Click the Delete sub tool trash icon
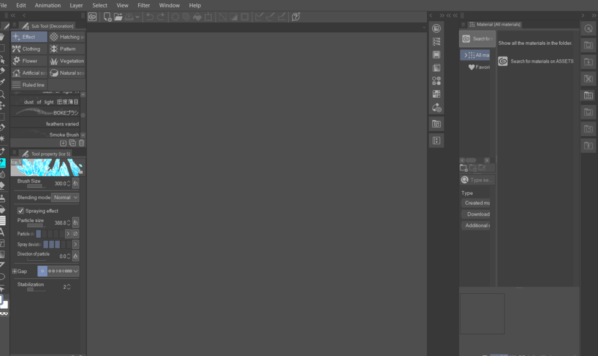This screenshot has height=356, width=598. [x=82, y=143]
